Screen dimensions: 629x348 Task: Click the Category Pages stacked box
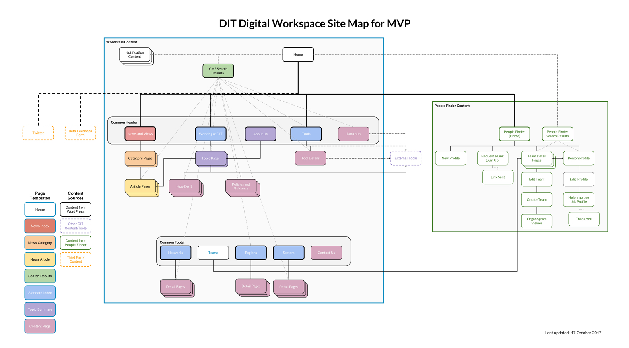click(140, 158)
